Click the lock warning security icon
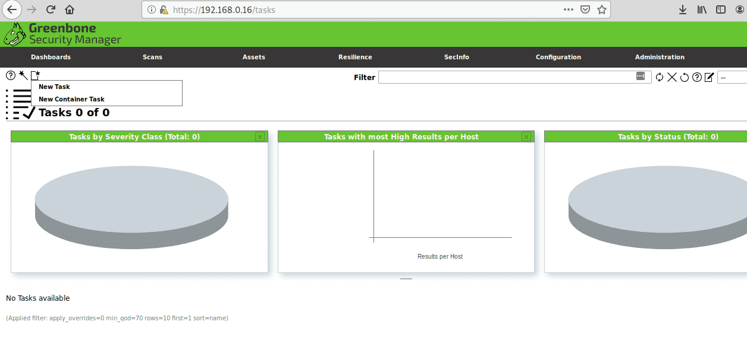The width and height of the screenshot is (747, 347). click(164, 9)
